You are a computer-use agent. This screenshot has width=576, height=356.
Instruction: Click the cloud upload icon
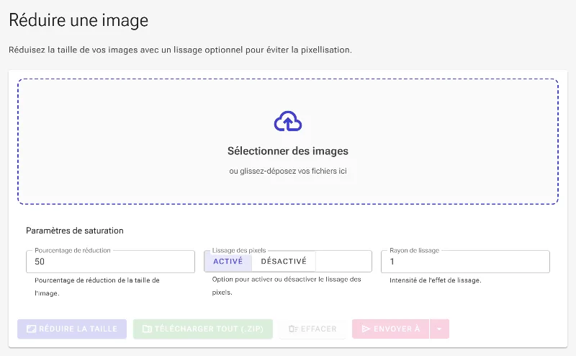288,121
